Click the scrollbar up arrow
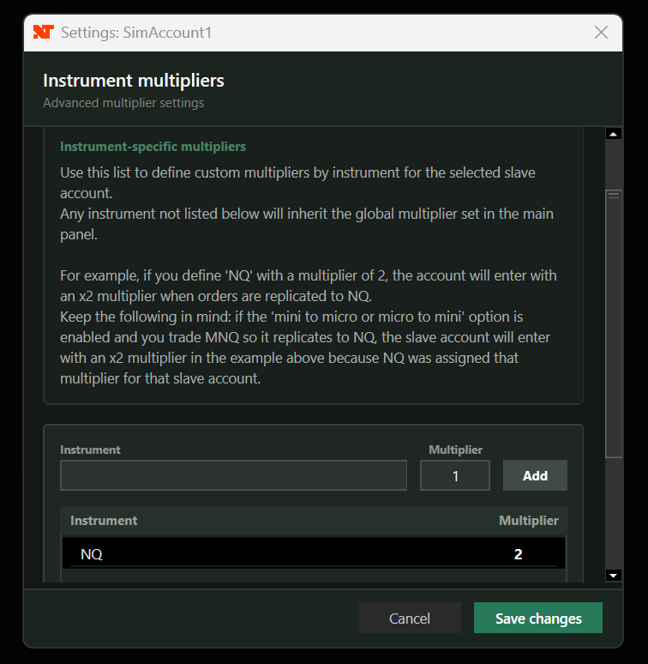This screenshot has width=648, height=664. point(614,134)
